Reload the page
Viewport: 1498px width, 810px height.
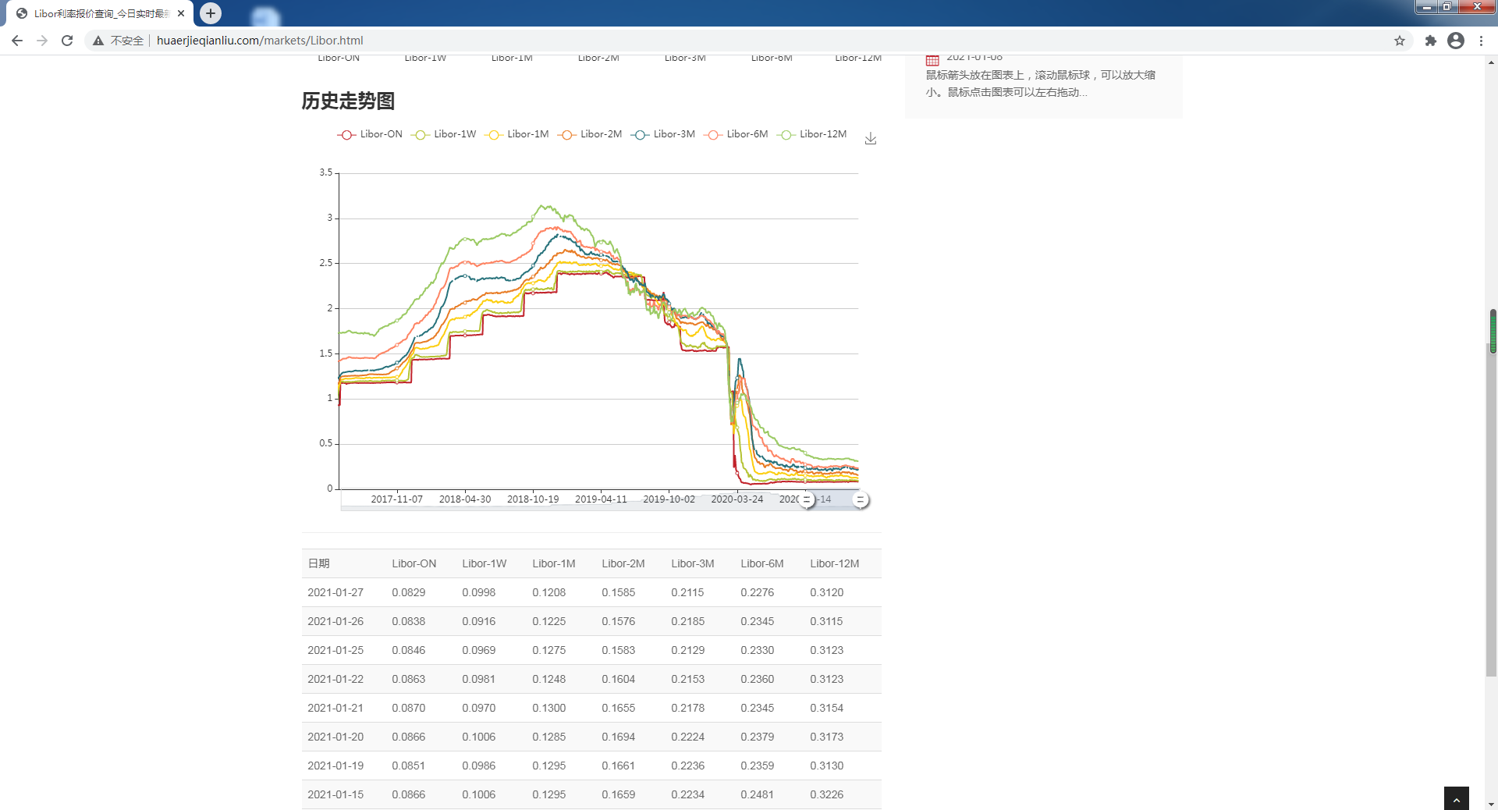67,41
